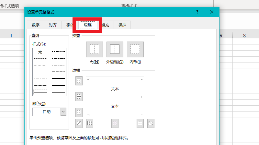Image resolution: width=259 pixels, height=145 pixels.
Task: Select 无 in the line style list
Action: pos(40,52)
